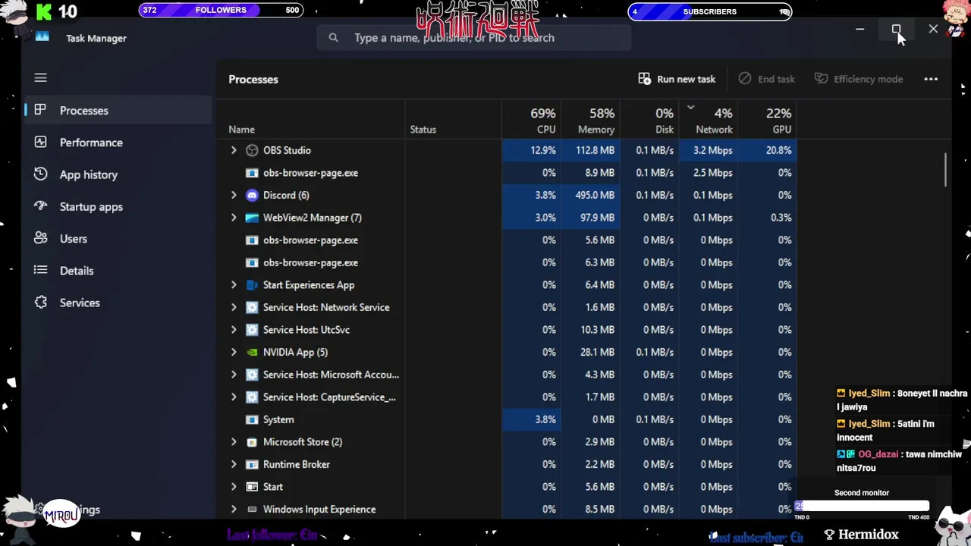
Task: Click Service Host: Network Service gear icon
Action: pos(252,307)
